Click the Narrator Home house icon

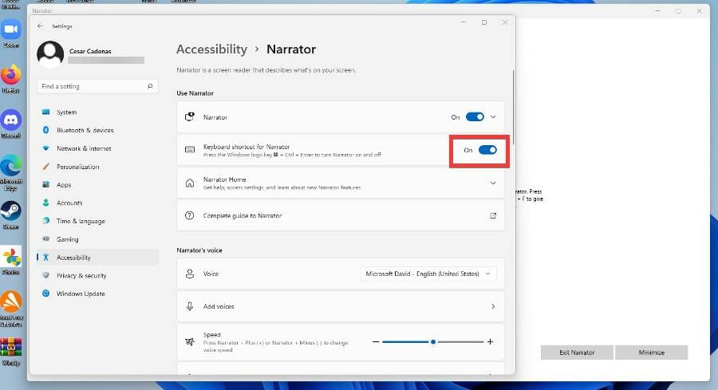click(190, 183)
